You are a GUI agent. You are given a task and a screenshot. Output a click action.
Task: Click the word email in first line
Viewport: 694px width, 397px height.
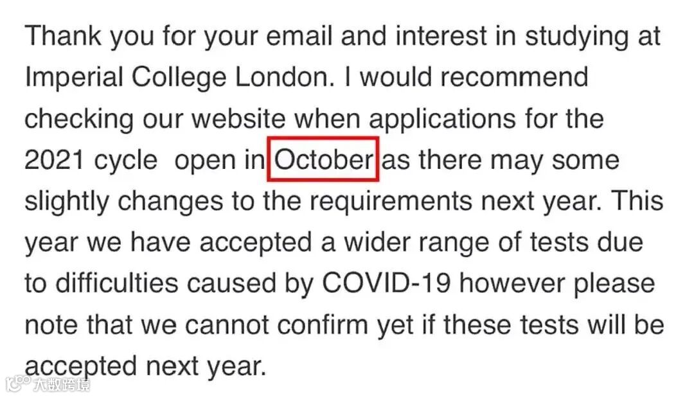(299, 35)
